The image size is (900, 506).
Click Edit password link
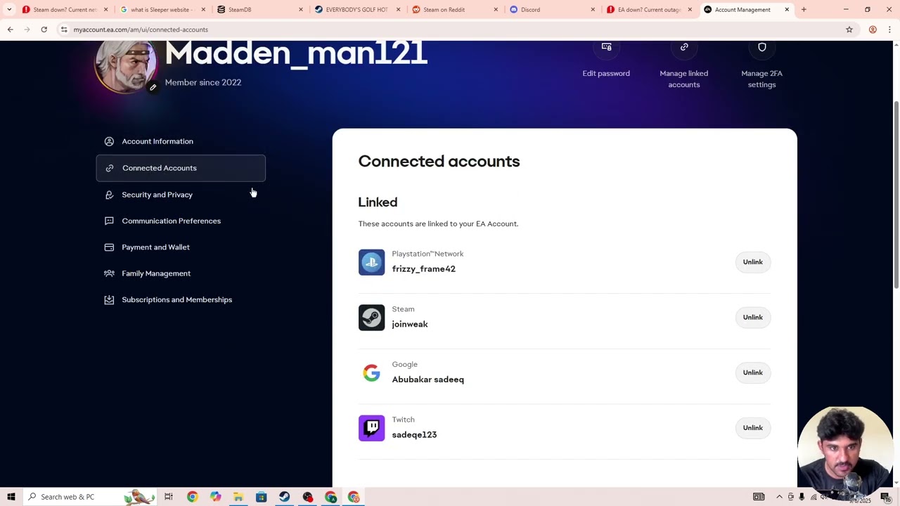coord(606,73)
